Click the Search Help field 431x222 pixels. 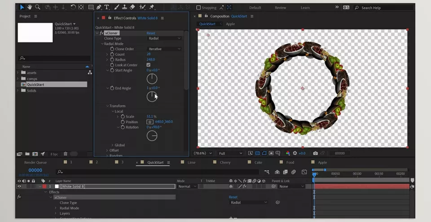pyautogui.click(x=383, y=8)
